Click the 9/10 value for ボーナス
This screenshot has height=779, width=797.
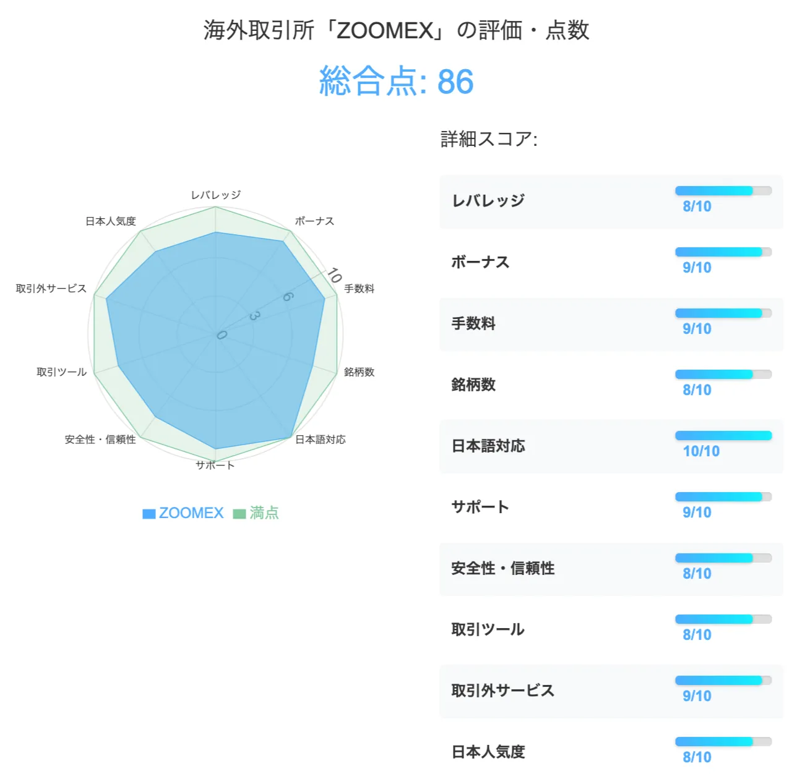pos(697,268)
